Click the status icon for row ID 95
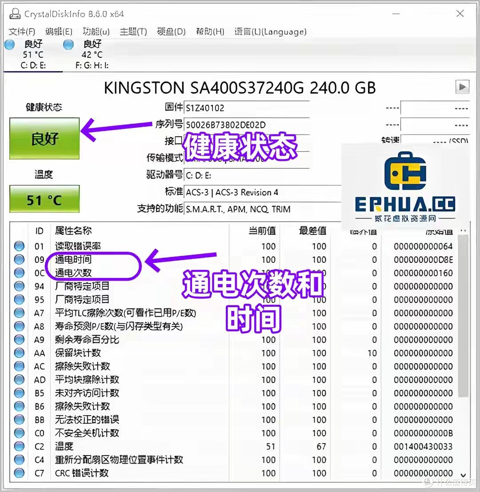Image resolution: width=480 pixels, height=492 pixels. (19, 299)
